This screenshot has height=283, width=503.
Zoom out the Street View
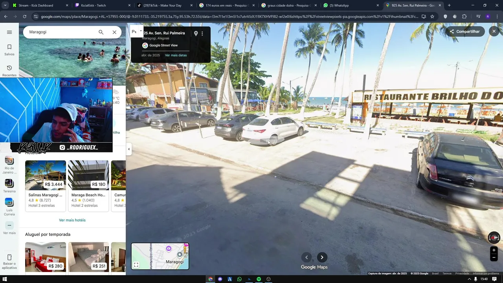pyautogui.click(x=494, y=258)
